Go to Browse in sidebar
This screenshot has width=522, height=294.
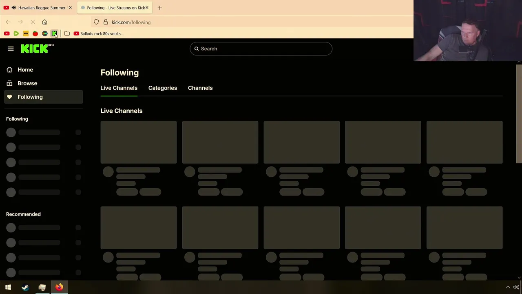[x=44, y=83]
